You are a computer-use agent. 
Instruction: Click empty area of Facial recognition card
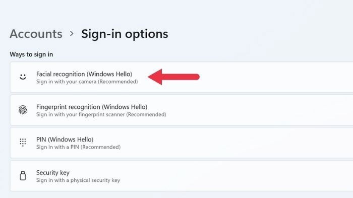click(270, 77)
